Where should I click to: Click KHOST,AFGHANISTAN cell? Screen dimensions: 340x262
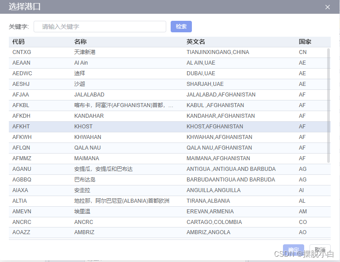pos(215,127)
